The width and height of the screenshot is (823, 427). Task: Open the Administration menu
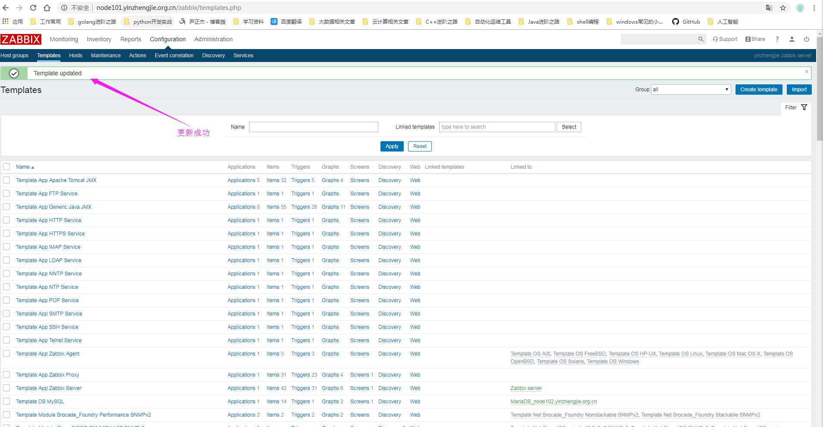click(213, 39)
